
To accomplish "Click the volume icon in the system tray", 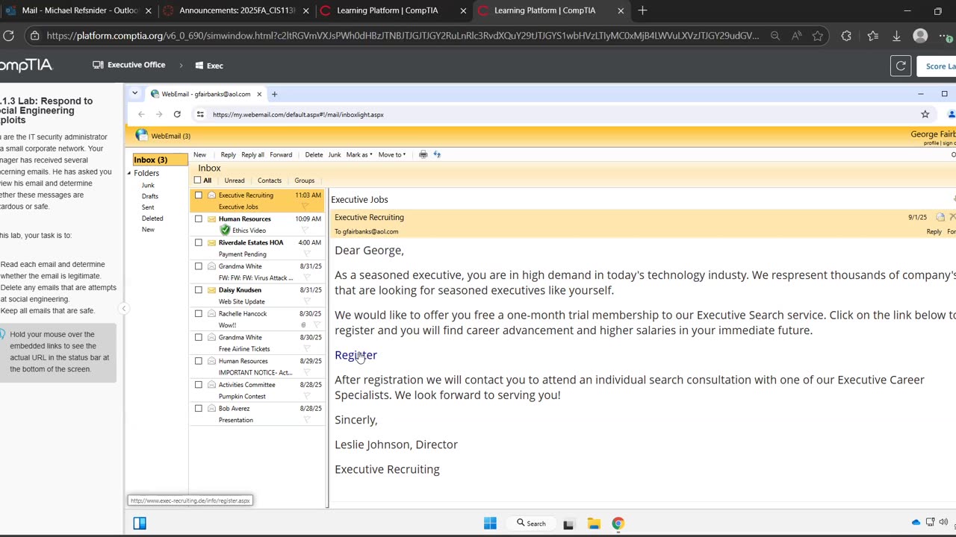I will pyautogui.click(x=944, y=522).
